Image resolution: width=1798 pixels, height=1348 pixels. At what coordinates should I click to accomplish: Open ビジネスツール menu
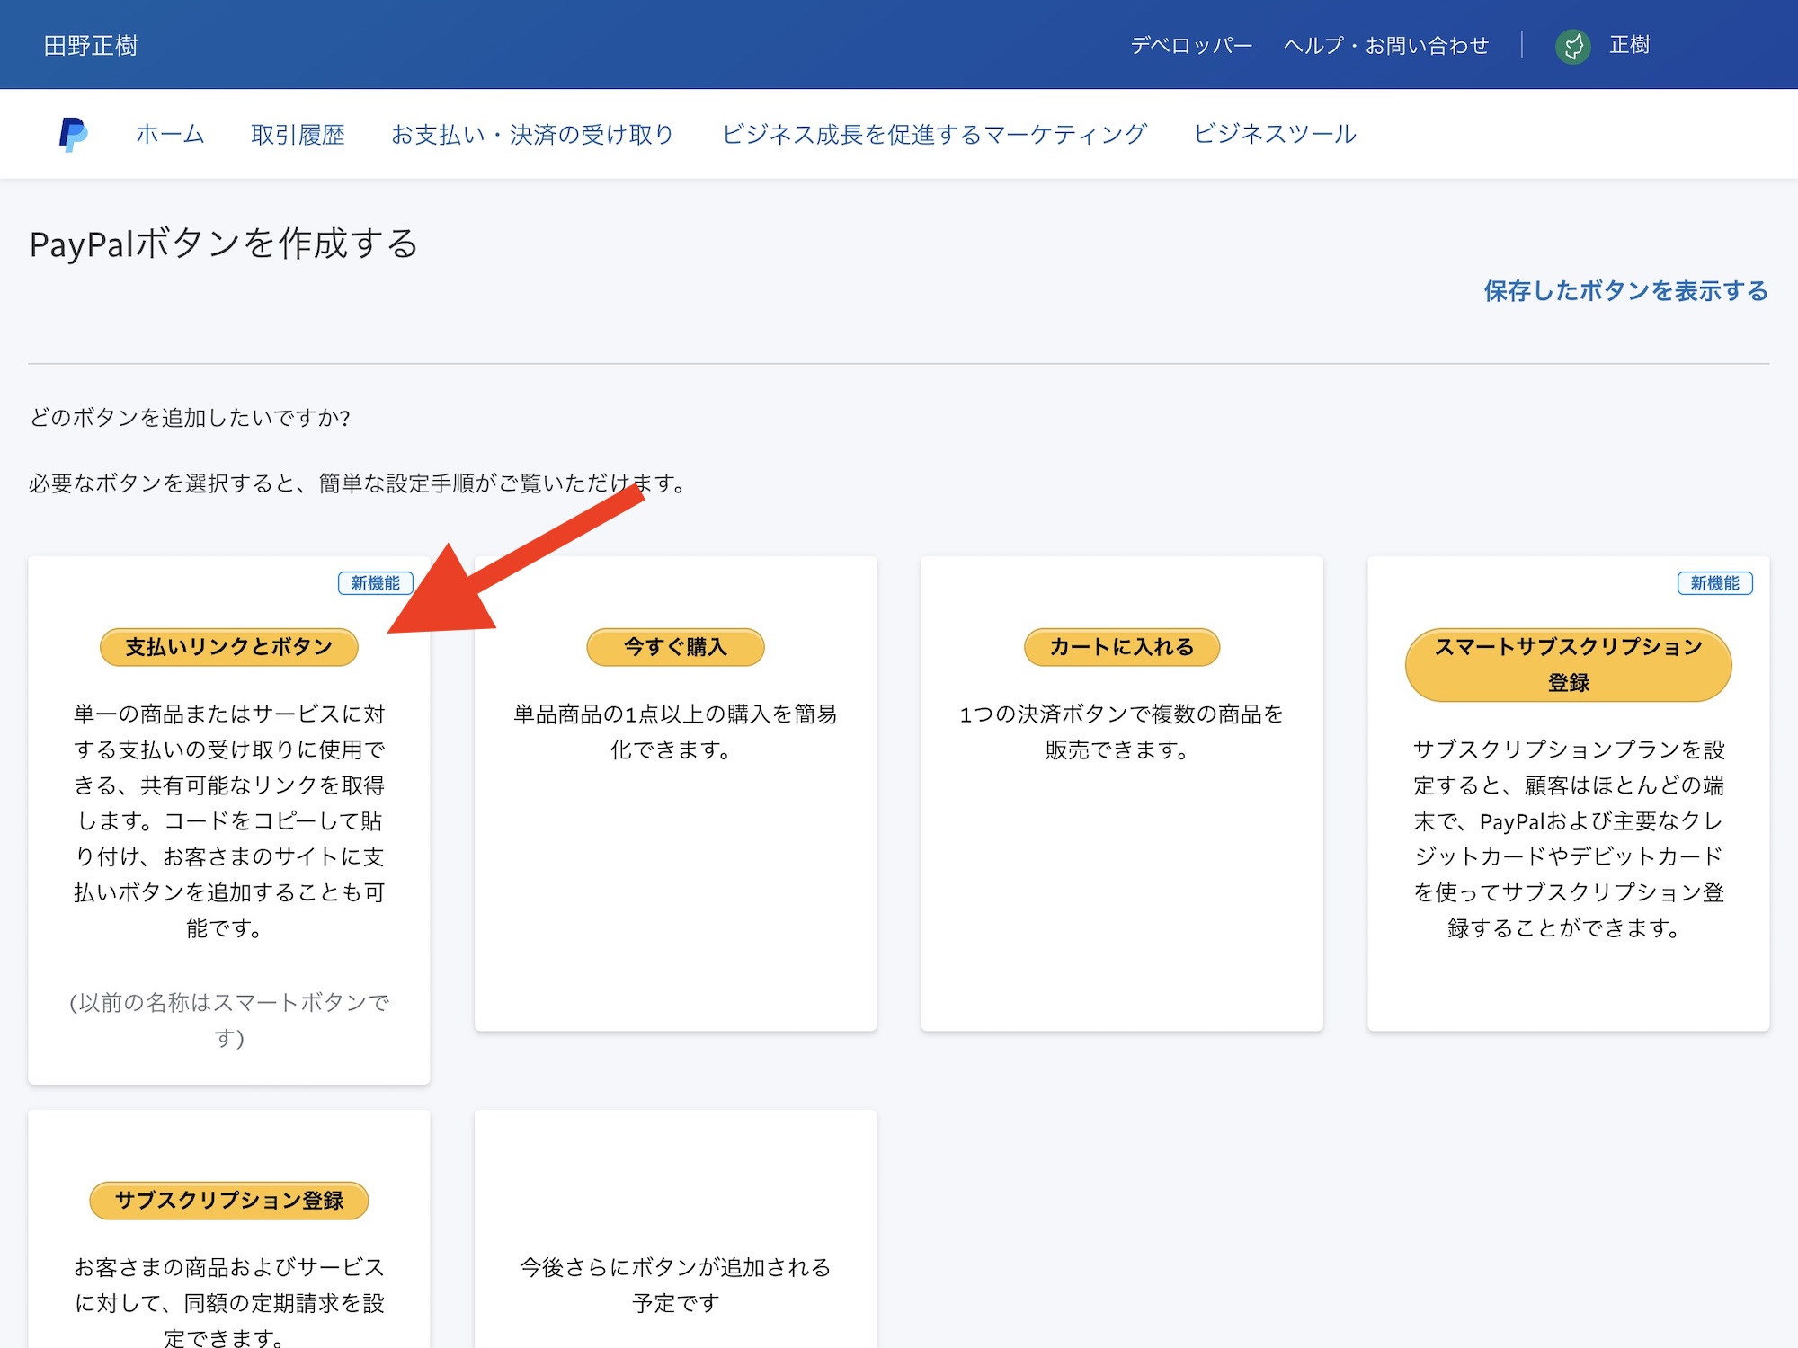[x=1275, y=134]
